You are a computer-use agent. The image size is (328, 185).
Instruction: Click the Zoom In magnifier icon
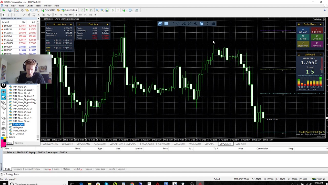[97, 10]
